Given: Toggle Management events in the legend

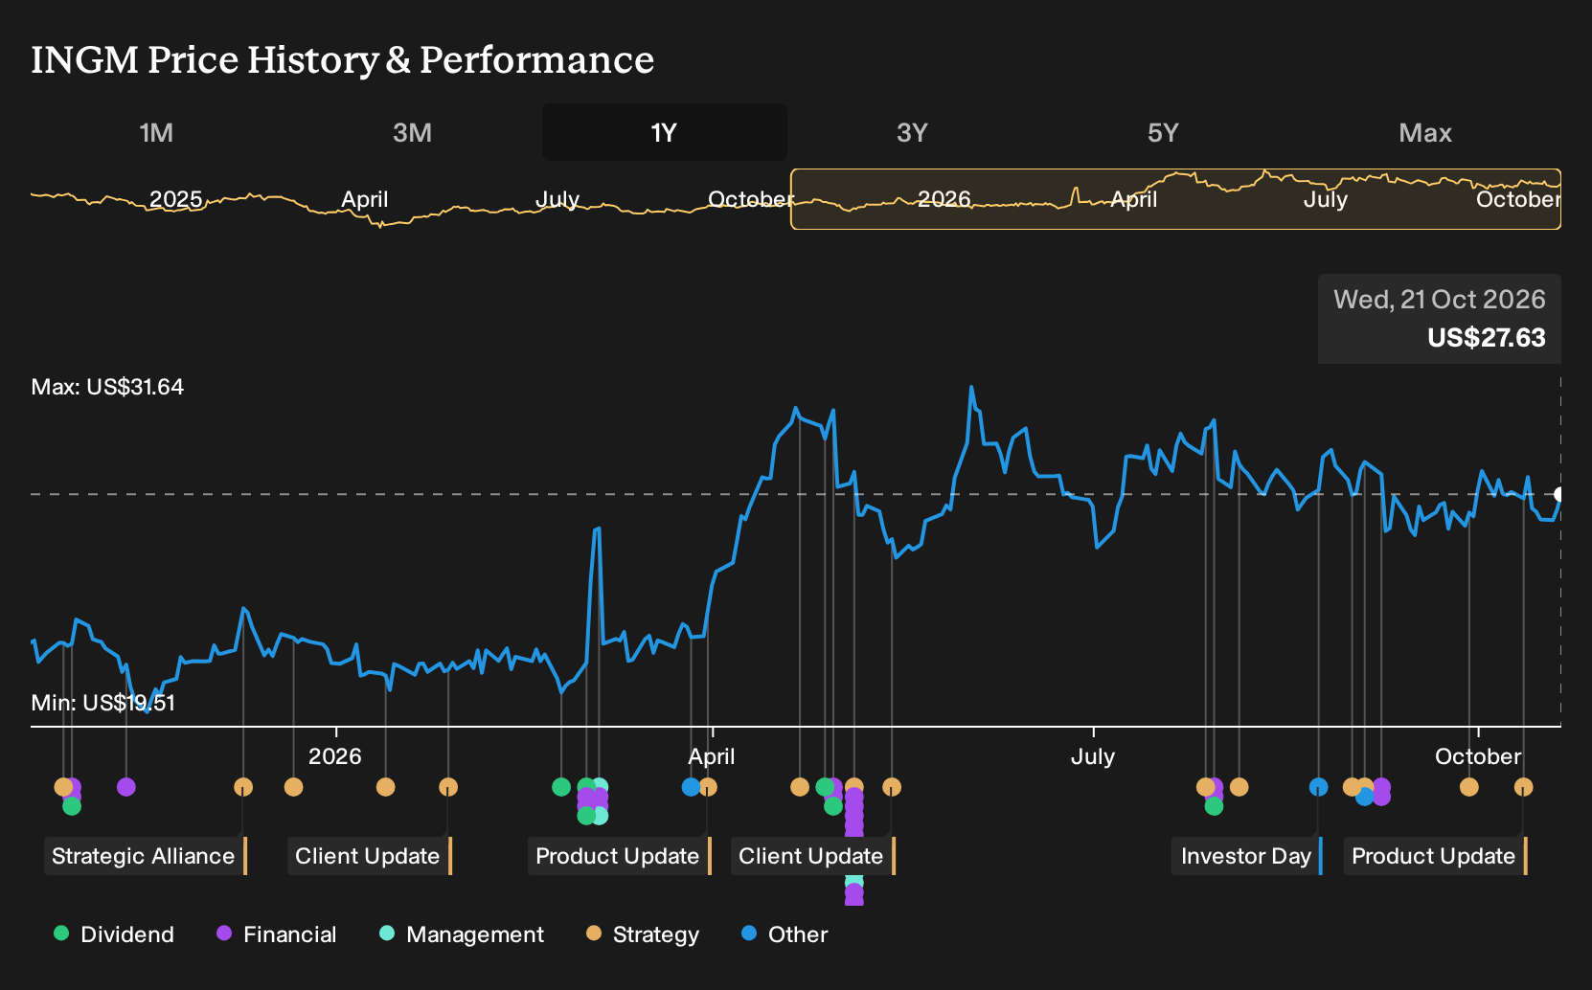Looking at the screenshot, I should click(x=462, y=934).
